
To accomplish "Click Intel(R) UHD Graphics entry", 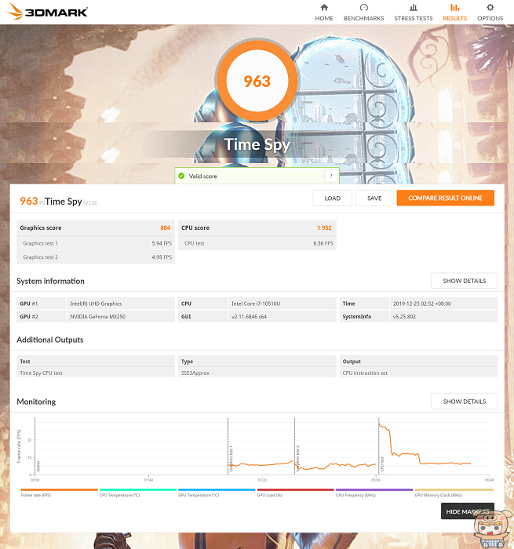I will point(96,304).
